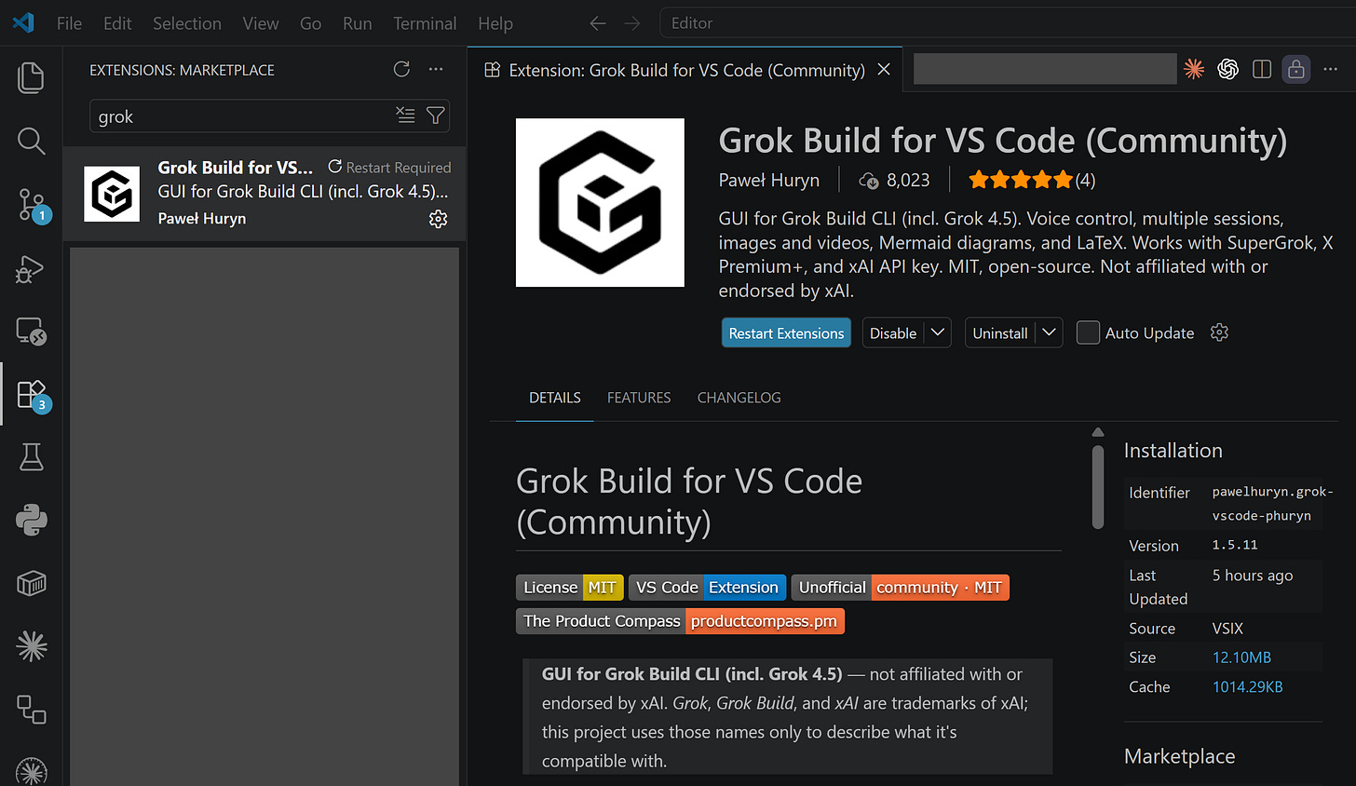Viewport: 1356px width, 786px height.
Task: Select Grok Build for VS... extension list item
Action: [x=264, y=194]
